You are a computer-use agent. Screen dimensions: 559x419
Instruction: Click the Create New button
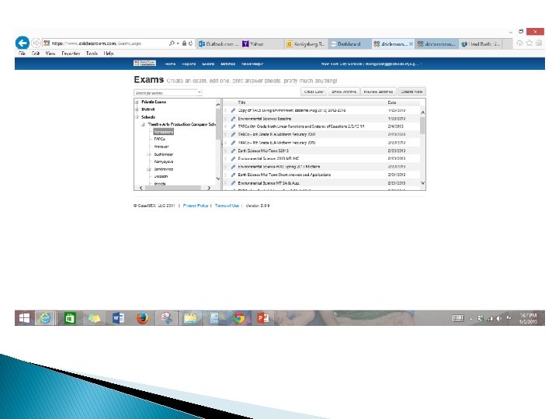pyautogui.click(x=411, y=92)
